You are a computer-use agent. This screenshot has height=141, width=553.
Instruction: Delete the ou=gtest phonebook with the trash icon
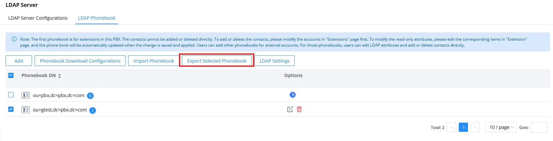pyautogui.click(x=299, y=109)
